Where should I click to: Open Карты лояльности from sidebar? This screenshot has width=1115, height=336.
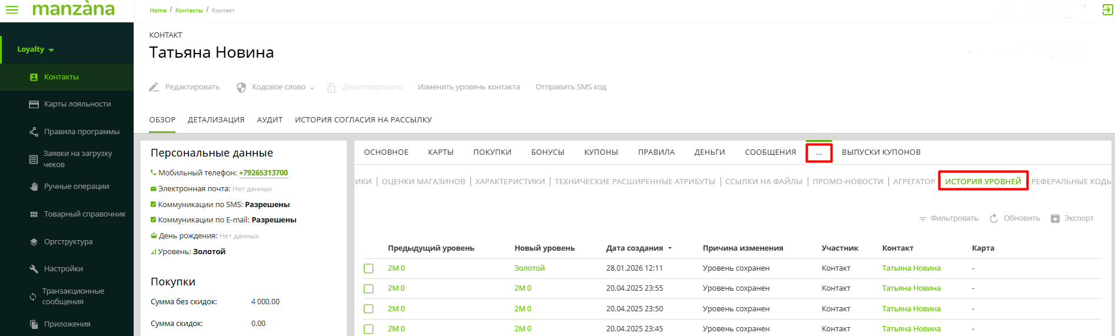pyautogui.click(x=77, y=104)
